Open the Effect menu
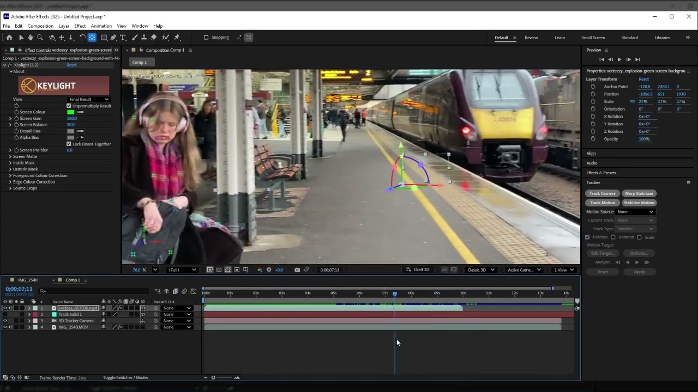 coord(80,26)
